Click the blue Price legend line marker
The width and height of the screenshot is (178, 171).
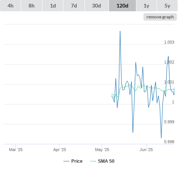[66, 161]
